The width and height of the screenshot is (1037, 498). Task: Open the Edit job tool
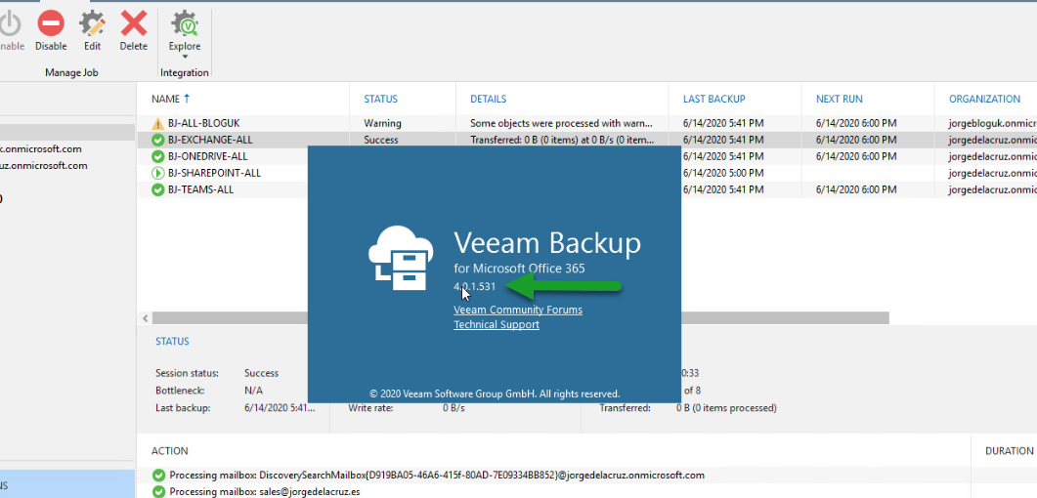[x=92, y=23]
